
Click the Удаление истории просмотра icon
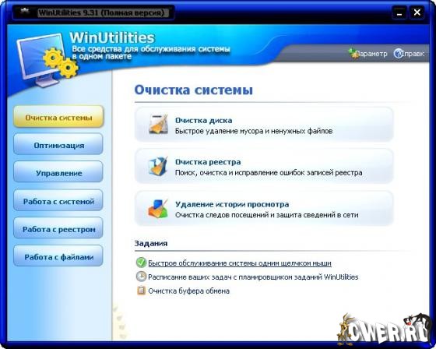(x=158, y=208)
